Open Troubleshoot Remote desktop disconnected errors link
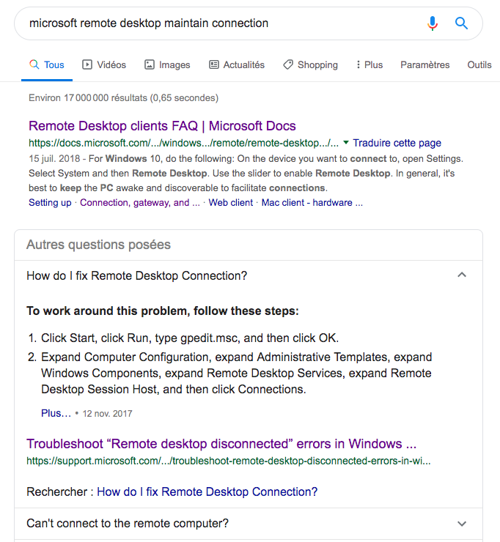 point(221,444)
